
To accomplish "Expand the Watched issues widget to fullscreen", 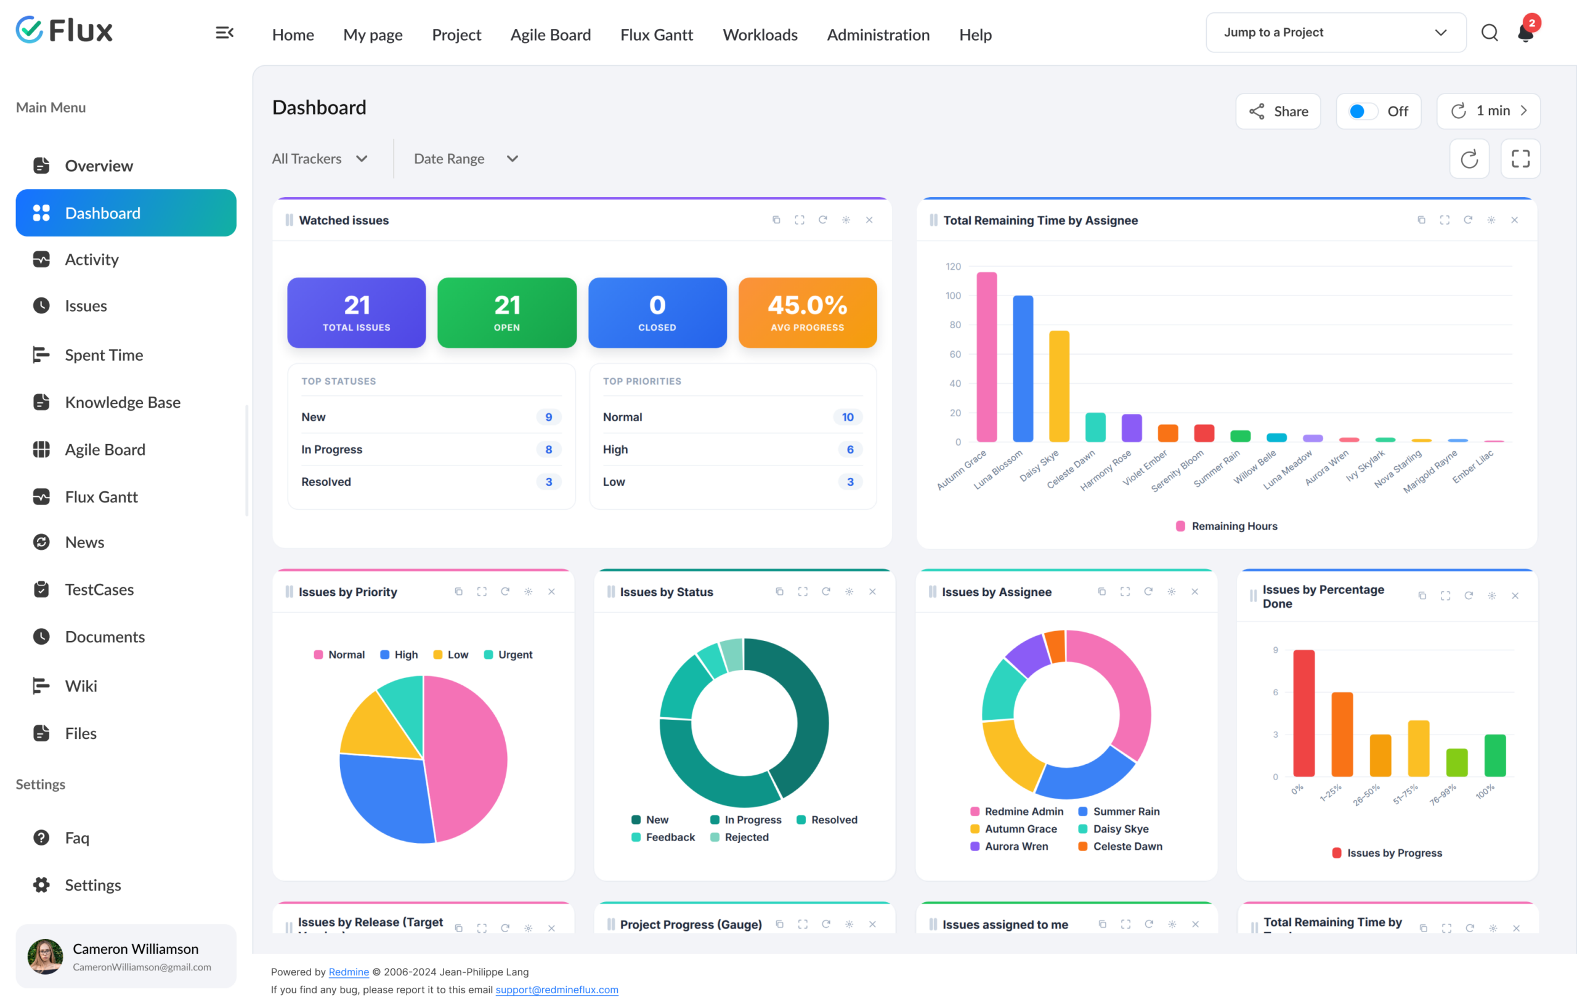I will (x=799, y=220).
